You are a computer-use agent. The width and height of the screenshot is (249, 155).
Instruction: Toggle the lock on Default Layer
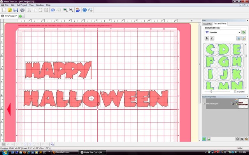point(237,103)
